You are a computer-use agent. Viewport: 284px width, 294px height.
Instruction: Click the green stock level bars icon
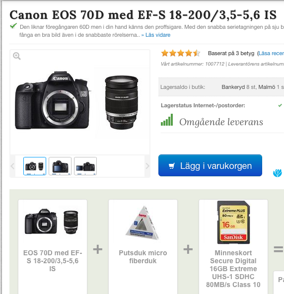pos(167,120)
